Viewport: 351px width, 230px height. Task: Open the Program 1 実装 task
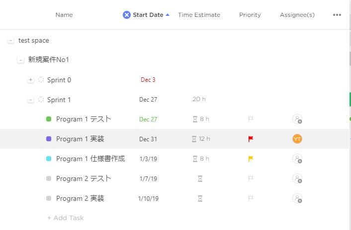click(x=80, y=139)
